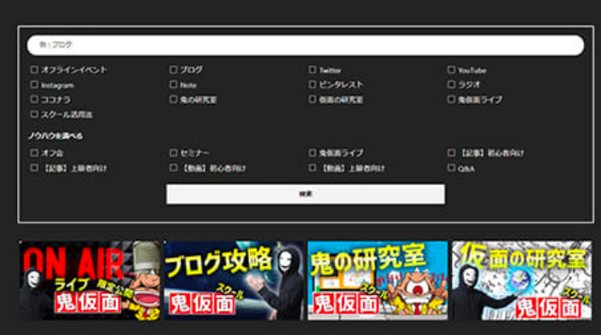Enable the Twitter filter checkbox
601x335 pixels.
[312, 69]
